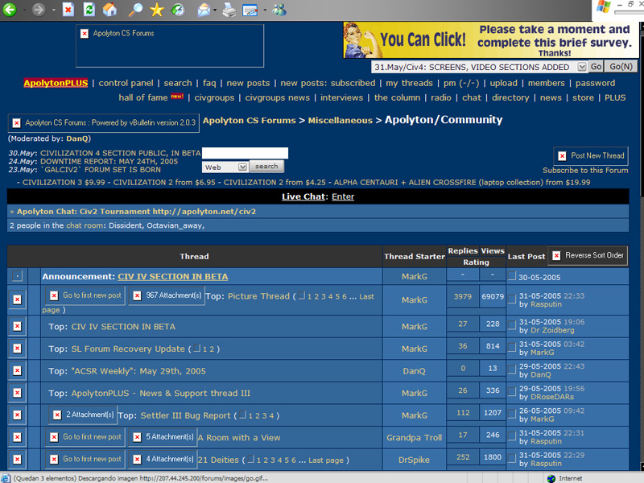Viewport: 644px width, 483px height.
Task: Click the search text input field
Action: coord(245,153)
